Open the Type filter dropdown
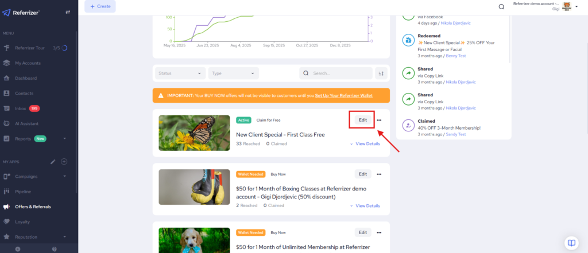The image size is (588, 253). (233, 73)
